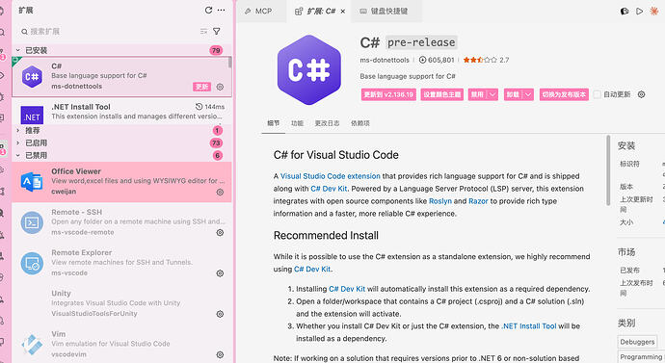665x363 pixels.
Task: Click the 切换为发布版本 button
Action: tap(564, 94)
